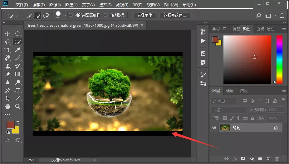Reset to default black and white colors
The width and height of the screenshot is (289, 164).
tap(8, 132)
